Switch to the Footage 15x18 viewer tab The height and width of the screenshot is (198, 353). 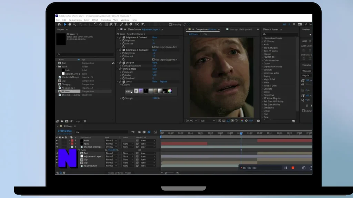click(x=241, y=30)
